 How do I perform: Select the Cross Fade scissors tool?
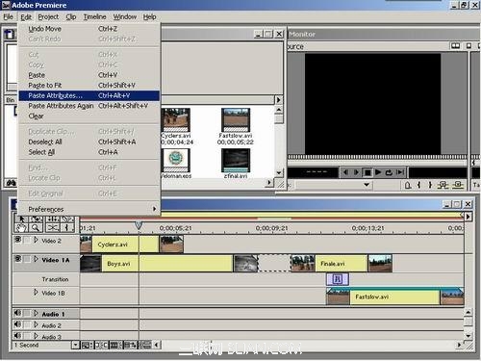[53, 228]
